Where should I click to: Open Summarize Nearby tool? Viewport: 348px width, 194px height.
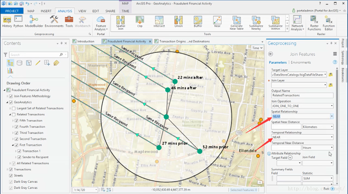coord(256,23)
